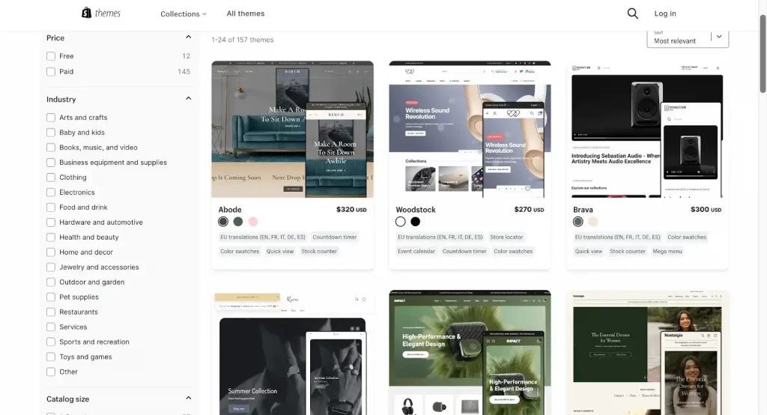Viewport: 767px width, 415px height.
Task: Tick Home and decor checkbox
Action: pyautogui.click(x=51, y=252)
